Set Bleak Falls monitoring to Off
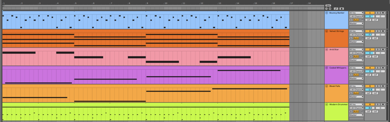Screen dimensions: 390x122 [361, 93]
